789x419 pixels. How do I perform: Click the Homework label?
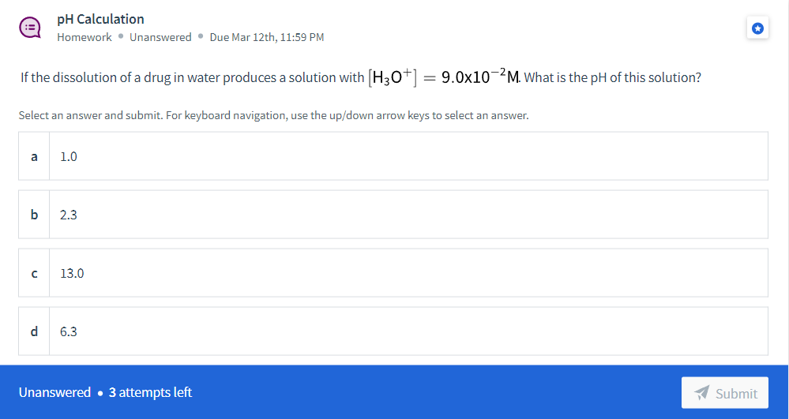pos(84,37)
